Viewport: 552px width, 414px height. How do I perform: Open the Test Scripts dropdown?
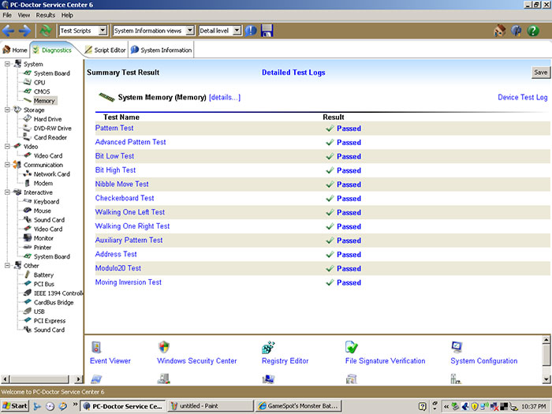click(x=103, y=31)
